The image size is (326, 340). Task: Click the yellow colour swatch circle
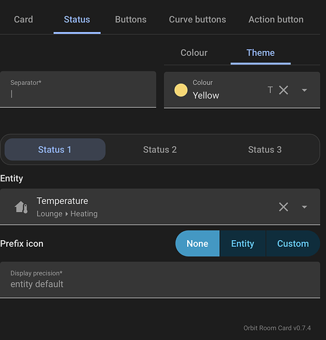click(x=181, y=90)
